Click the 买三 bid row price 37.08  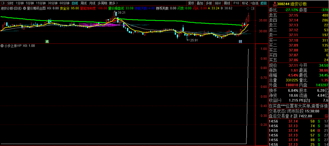pyautogui.click(x=293, y=50)
